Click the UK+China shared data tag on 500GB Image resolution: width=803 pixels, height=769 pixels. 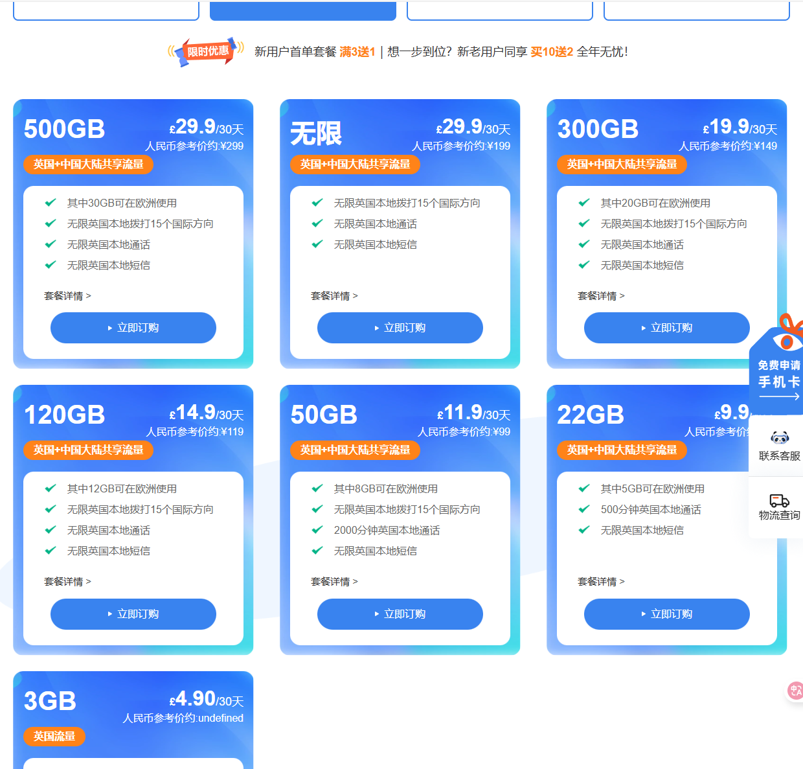pos(89,165)
